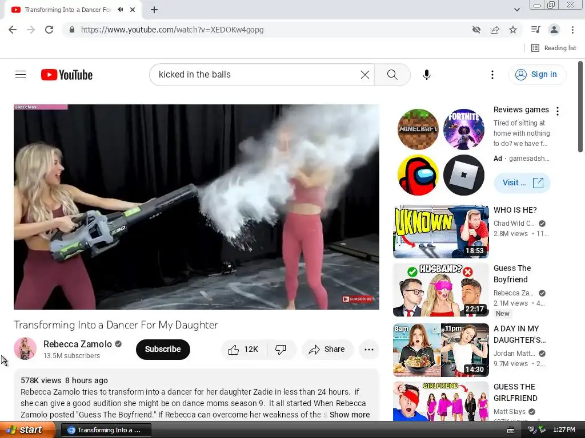The image size is (585, 438).
Task: Clear the search text with the X
Action: click(365, 75)
